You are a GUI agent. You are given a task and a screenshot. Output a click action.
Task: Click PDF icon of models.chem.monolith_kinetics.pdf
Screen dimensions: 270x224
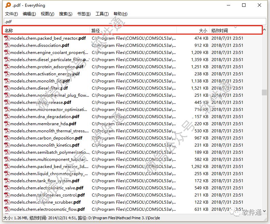[7, 145]
